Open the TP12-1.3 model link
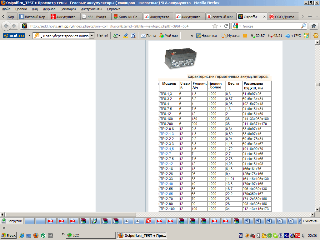 167,134
